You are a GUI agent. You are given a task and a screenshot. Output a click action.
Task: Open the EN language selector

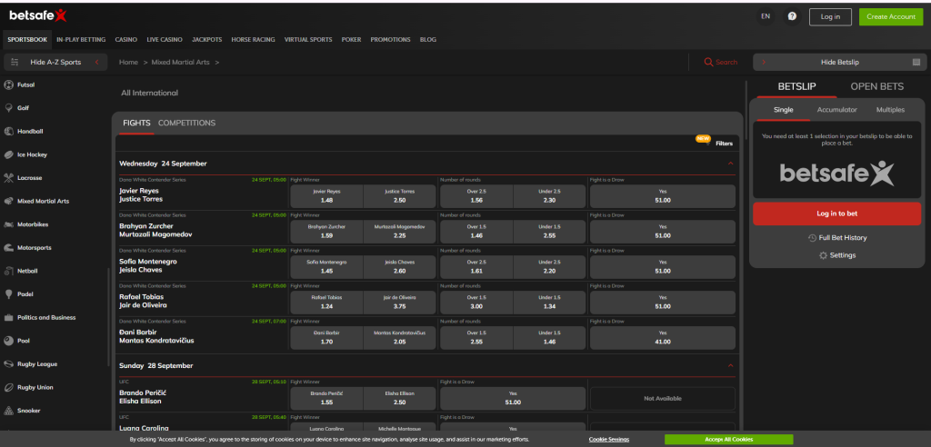pos(766,16)
